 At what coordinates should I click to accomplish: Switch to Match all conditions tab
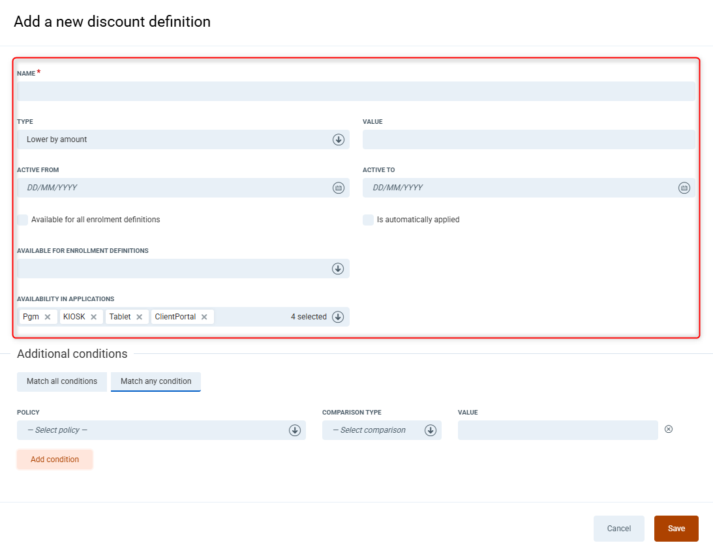click(62, 381)
